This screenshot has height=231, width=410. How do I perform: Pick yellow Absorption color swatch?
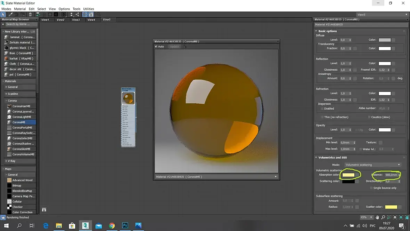click(348, 175)
